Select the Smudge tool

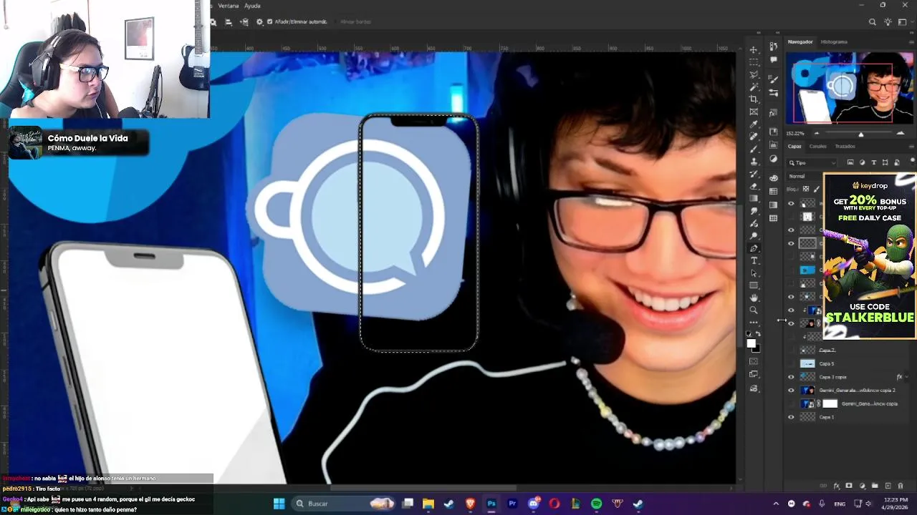pos(754,211)
